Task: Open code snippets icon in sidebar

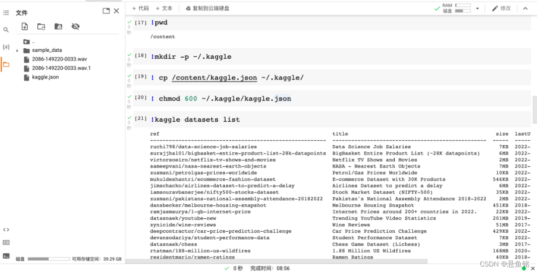Action: (x=6, y=230)
